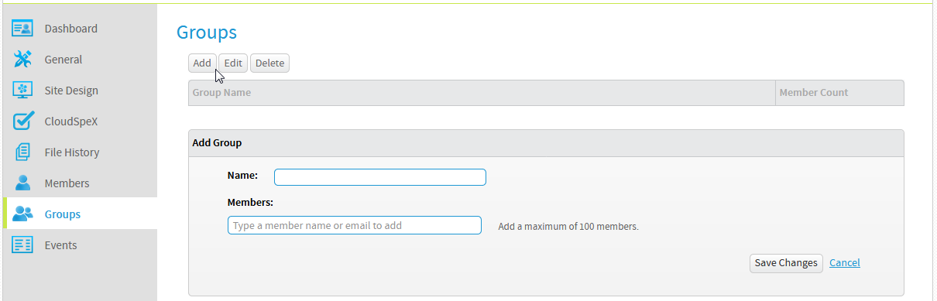Select the General wrench icon
The image size is (937, 301).
(23, 60)
